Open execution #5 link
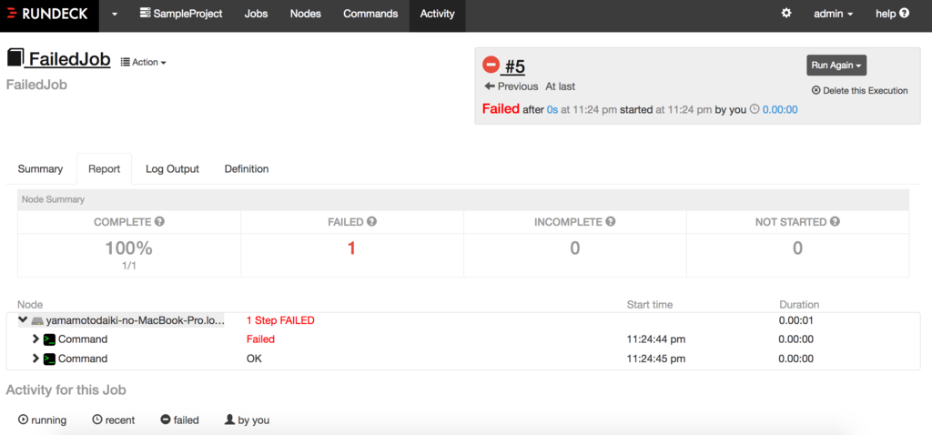The image size is (932, 435). (515, 66)
